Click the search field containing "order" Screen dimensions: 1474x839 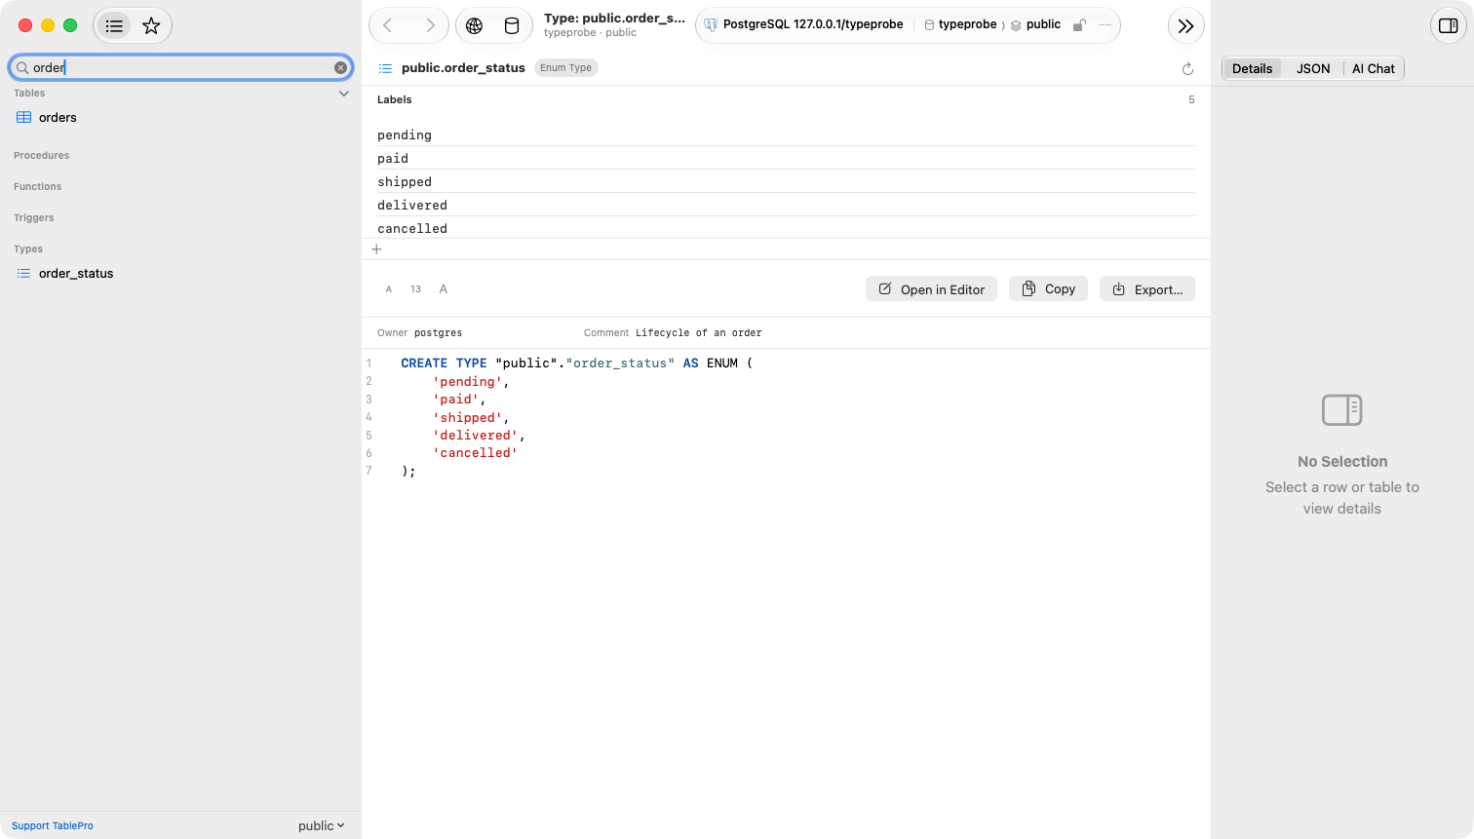click(180, 67)
